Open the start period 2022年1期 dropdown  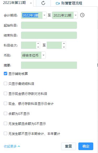(x=44, y=15)
